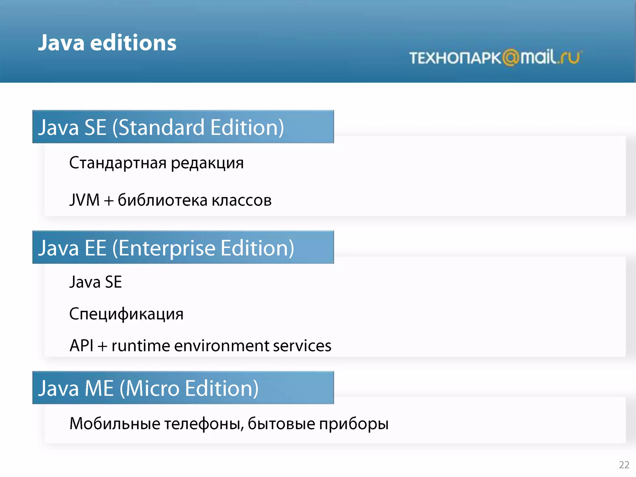The height and width of the screenshot is (477, 636).
Task: Click slide page number 22
Action: 624,465
